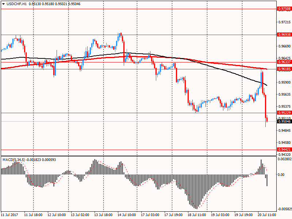Click the 12 Jul 10:00 time label

tap(57, 215)
